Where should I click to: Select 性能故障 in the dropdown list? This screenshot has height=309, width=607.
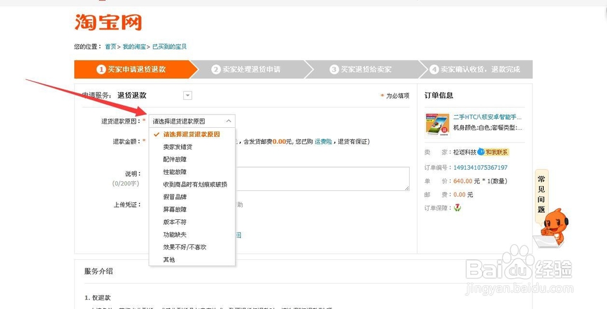[175, 171]
